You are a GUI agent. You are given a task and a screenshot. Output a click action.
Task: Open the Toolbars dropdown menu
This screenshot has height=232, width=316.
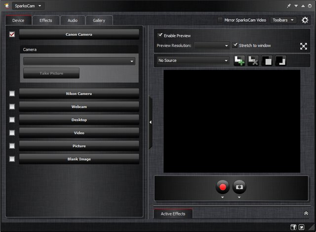coord(283,20)
